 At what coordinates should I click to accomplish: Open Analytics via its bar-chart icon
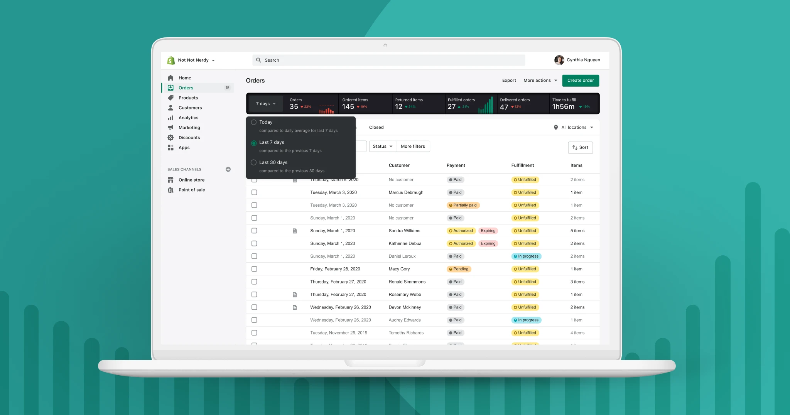(170, 118)
